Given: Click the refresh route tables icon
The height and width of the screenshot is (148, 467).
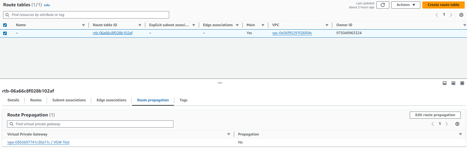Looking at the screenshot, I should [x=383, y=5].
